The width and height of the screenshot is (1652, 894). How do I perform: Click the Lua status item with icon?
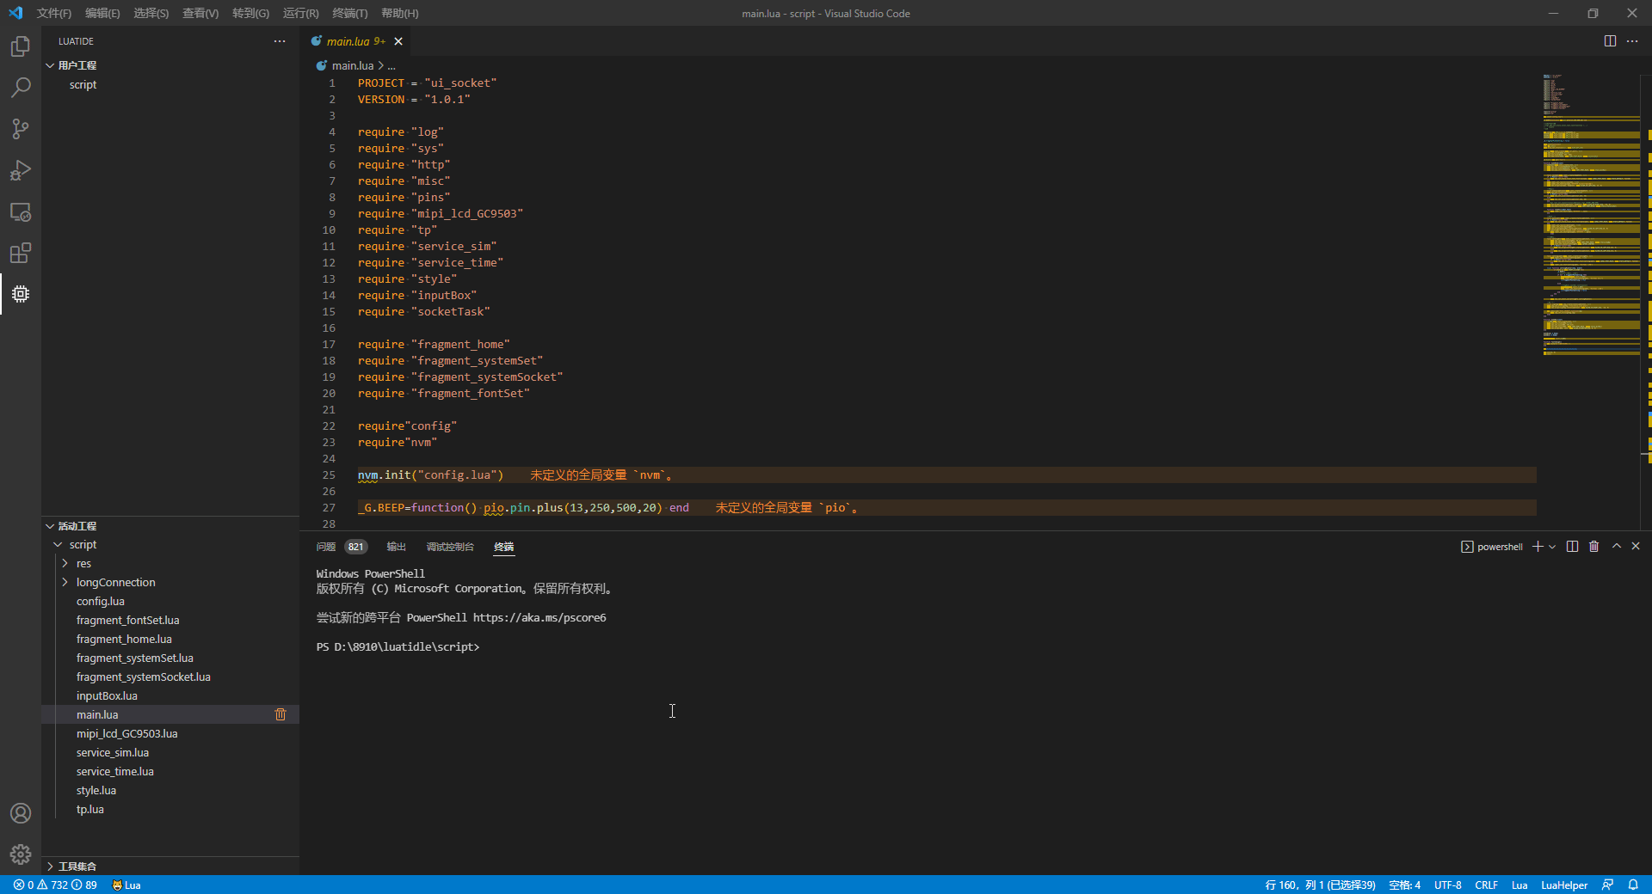[126, 885]
